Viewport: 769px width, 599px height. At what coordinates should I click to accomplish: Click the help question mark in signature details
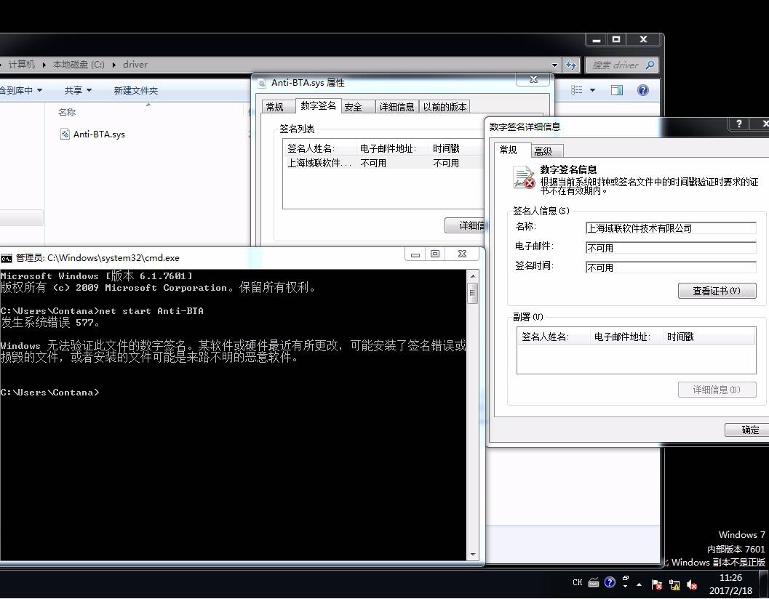(738, 124)
